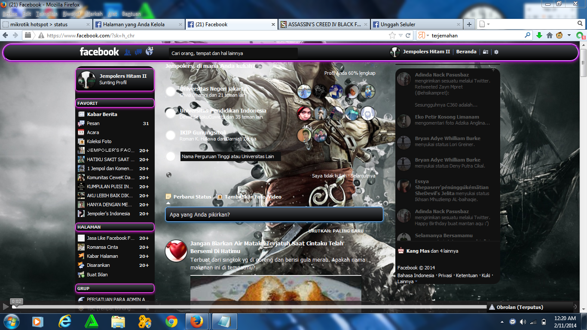This screenshot has height=330, width=587.
Task: Open URUTKAN: PALING BARU sort menu
Action: pos(336,231)
